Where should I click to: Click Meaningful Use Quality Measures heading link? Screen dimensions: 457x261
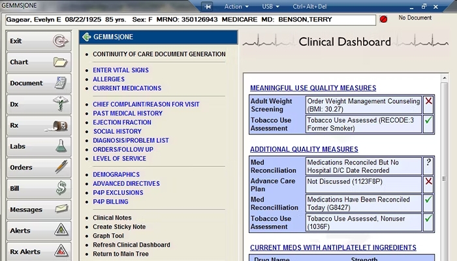click(313, 88)
